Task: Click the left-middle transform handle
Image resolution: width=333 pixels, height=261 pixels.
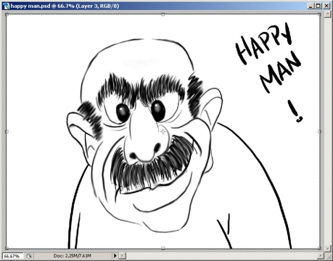Action: (x=7, y=132)
